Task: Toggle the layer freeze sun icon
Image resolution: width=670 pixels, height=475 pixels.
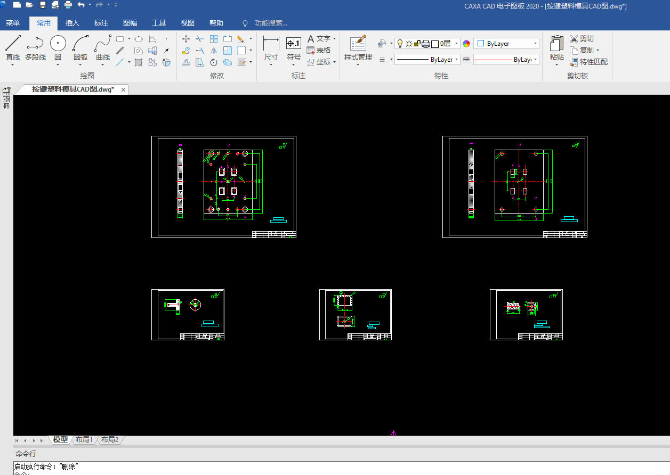Action: [409, 44]
